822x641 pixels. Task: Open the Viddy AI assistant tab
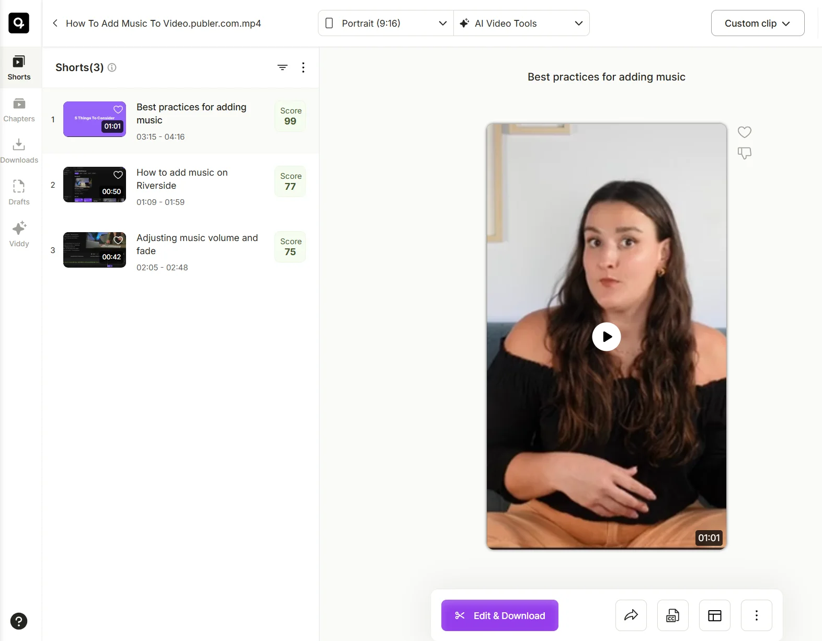pyautogui.click(x=19, y=235)
